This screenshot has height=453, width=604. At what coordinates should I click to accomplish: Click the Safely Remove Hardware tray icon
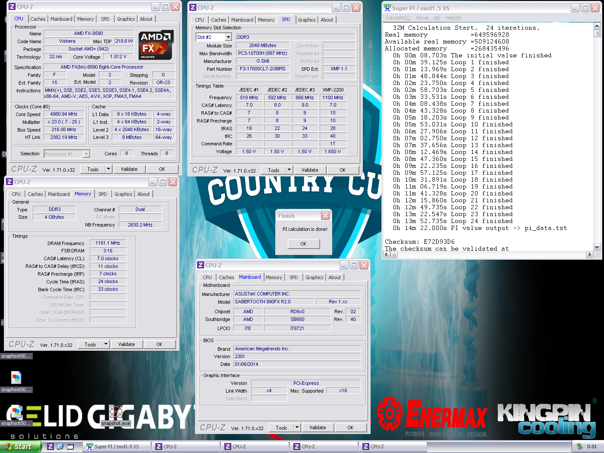tap(579, 447)
